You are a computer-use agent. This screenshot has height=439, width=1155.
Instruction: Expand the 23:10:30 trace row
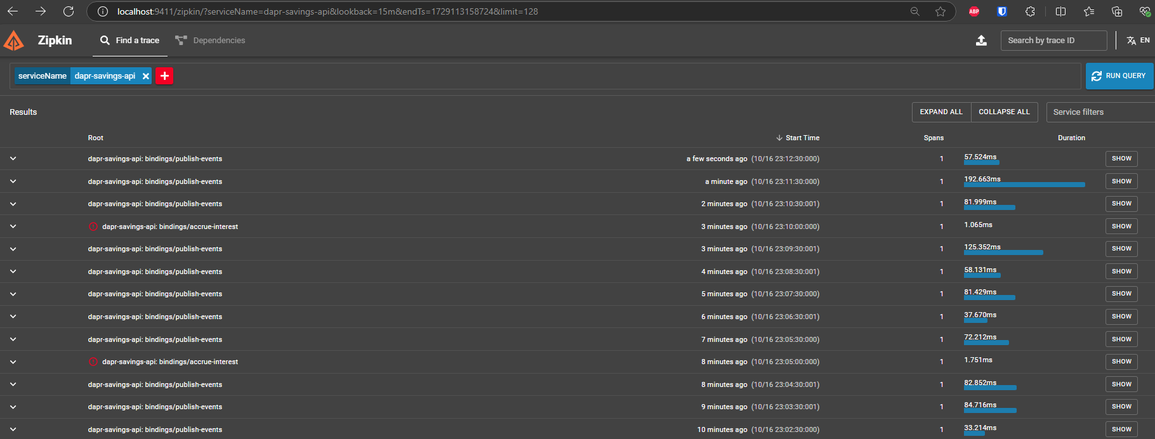[x=13, y=204]
